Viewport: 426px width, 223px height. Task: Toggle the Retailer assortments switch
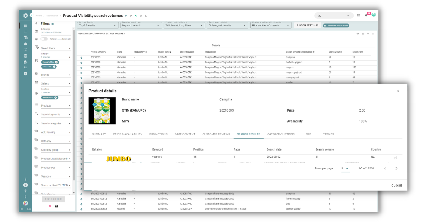tap(44, 39)
